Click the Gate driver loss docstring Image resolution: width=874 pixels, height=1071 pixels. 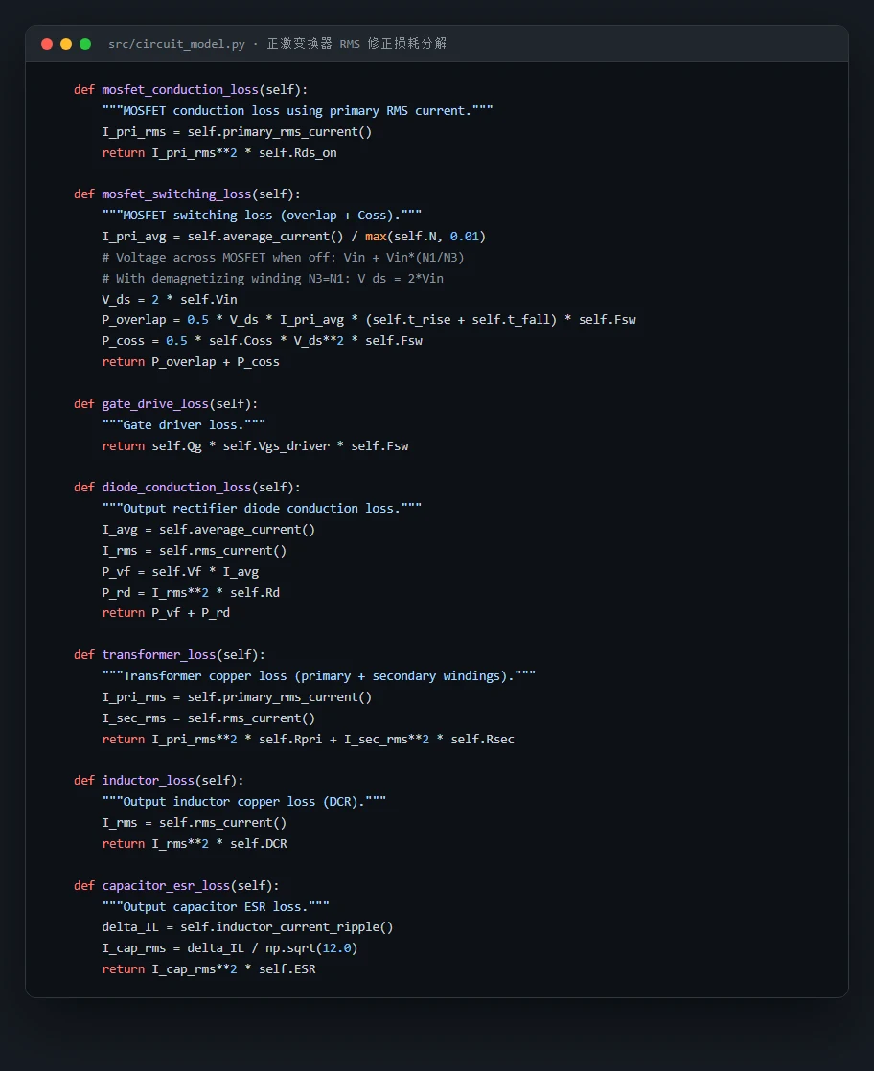184,424
